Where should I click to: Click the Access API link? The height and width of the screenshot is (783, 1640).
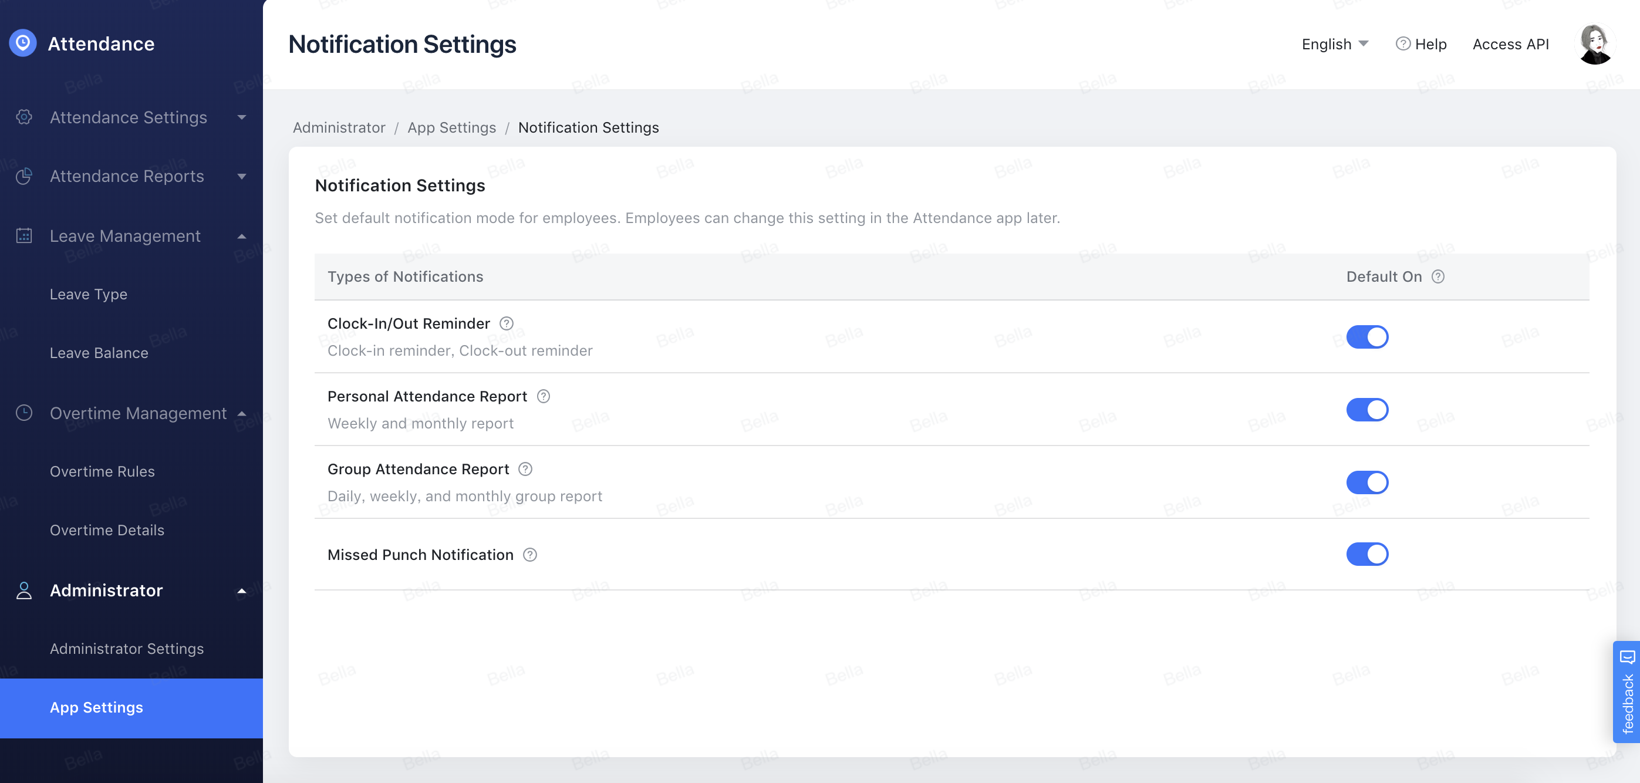(1510, 44)
